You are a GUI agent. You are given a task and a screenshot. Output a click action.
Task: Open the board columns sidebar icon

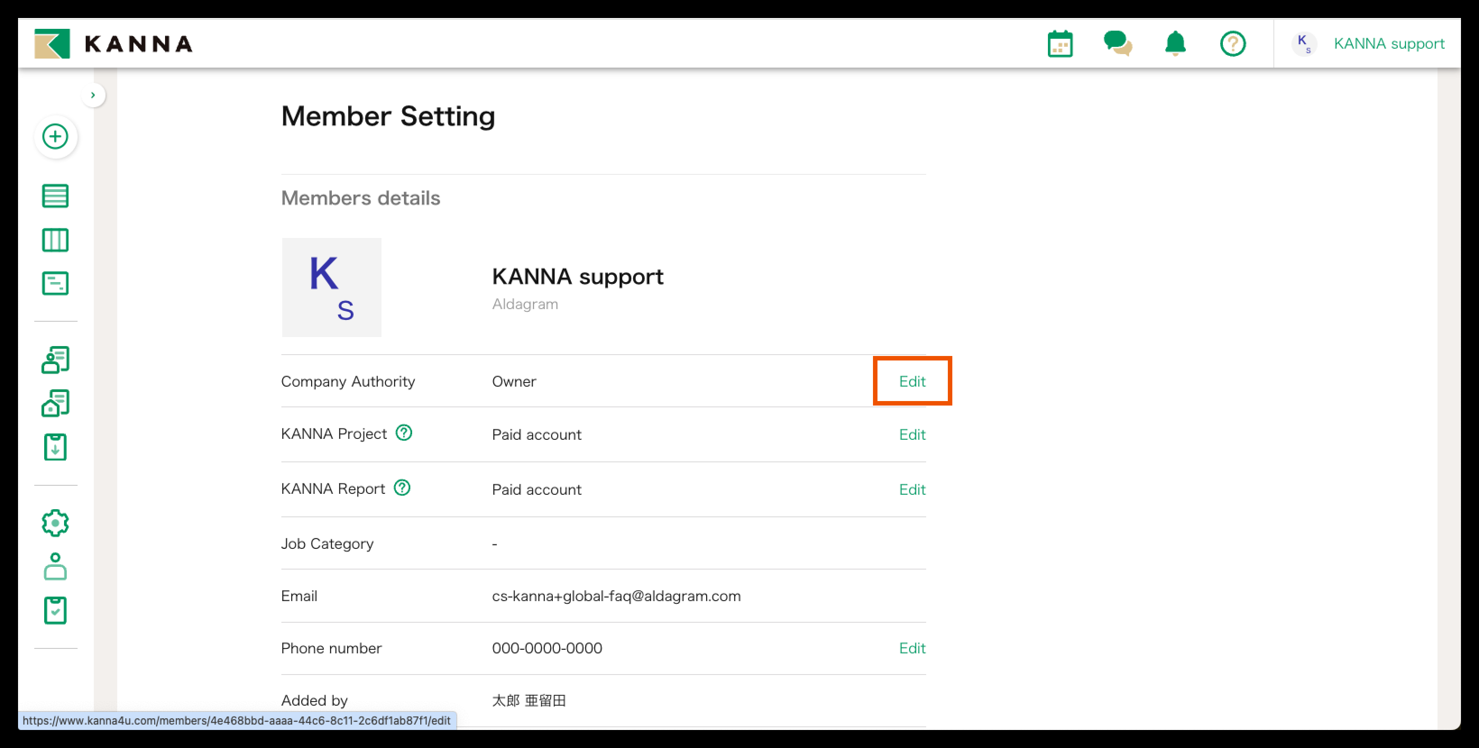tap(56, 240)
